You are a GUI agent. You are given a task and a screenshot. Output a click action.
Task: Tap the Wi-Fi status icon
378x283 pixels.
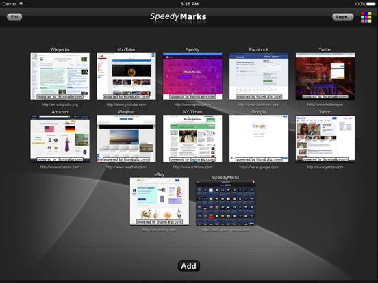click(21, 4)
